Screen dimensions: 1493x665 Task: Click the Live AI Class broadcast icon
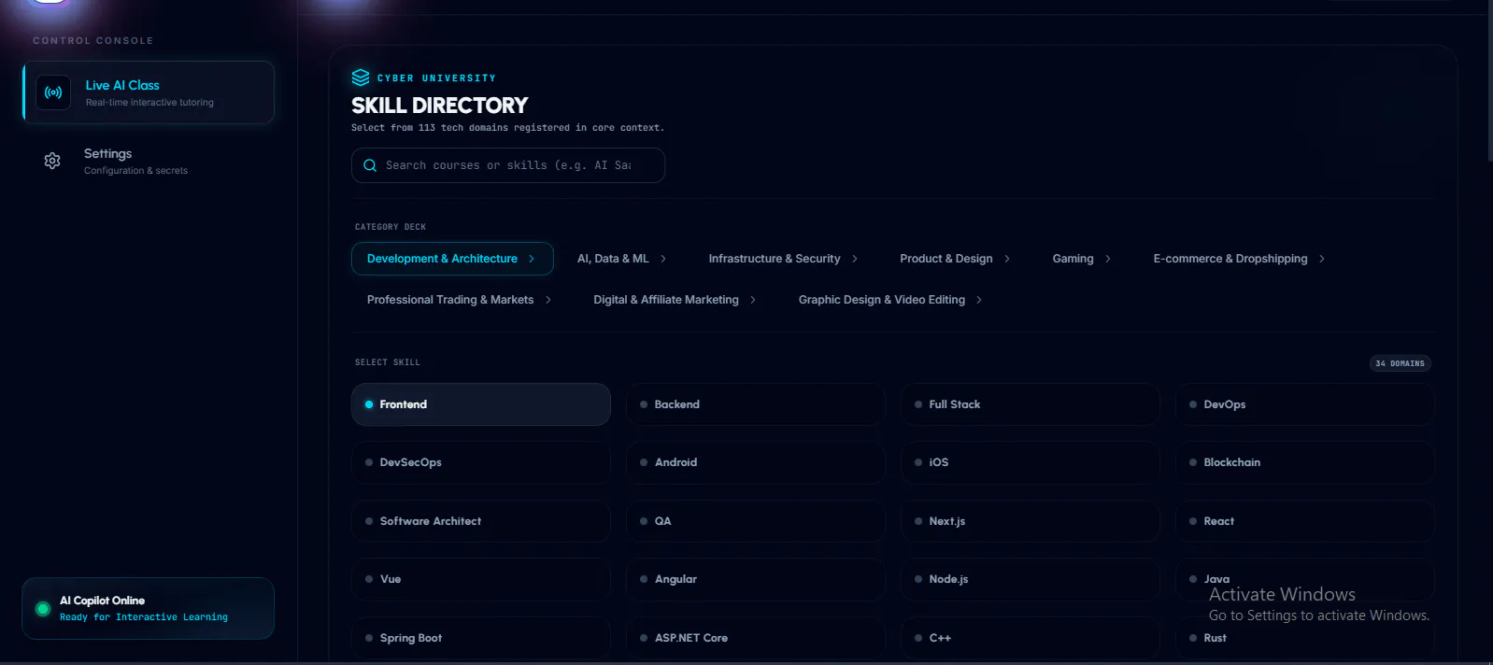[x=53, y=92]
